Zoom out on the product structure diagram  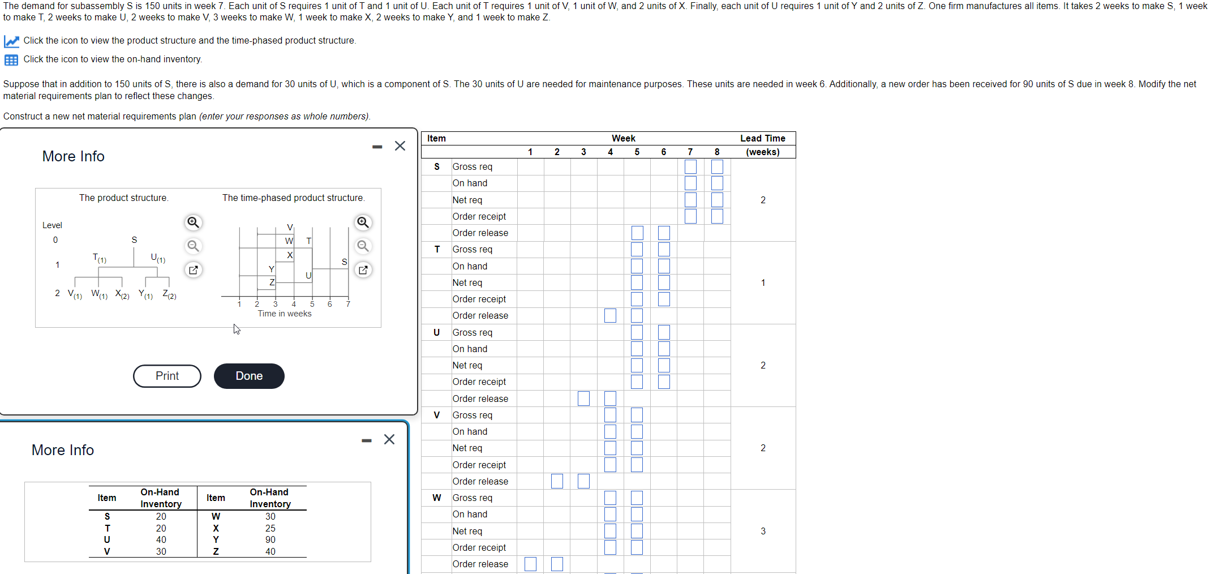point(193,246)
